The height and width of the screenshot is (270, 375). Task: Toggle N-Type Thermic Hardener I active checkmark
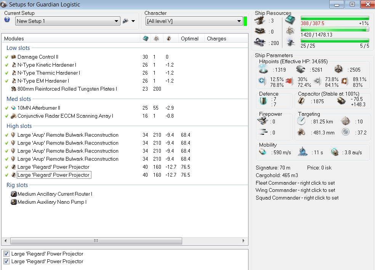click(x=7, y=73)
